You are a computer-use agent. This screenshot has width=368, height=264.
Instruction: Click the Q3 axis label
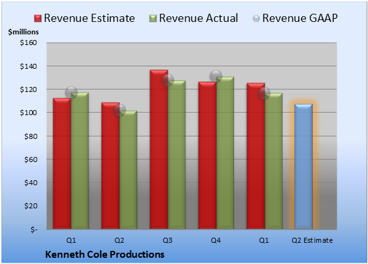click(x=168, y=240)
